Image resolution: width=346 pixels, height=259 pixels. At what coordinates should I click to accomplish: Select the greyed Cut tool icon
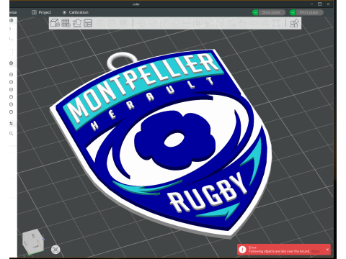point(186,23)
